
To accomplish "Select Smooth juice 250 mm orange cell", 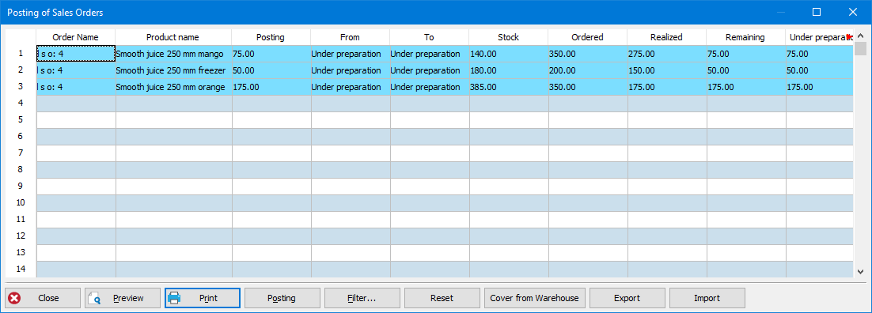I will (173, 87).
